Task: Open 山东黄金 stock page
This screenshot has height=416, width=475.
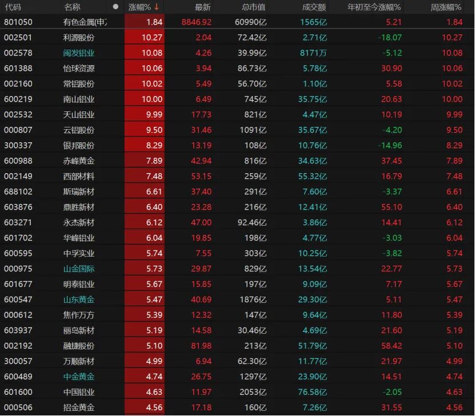Action: click(80, 299)
